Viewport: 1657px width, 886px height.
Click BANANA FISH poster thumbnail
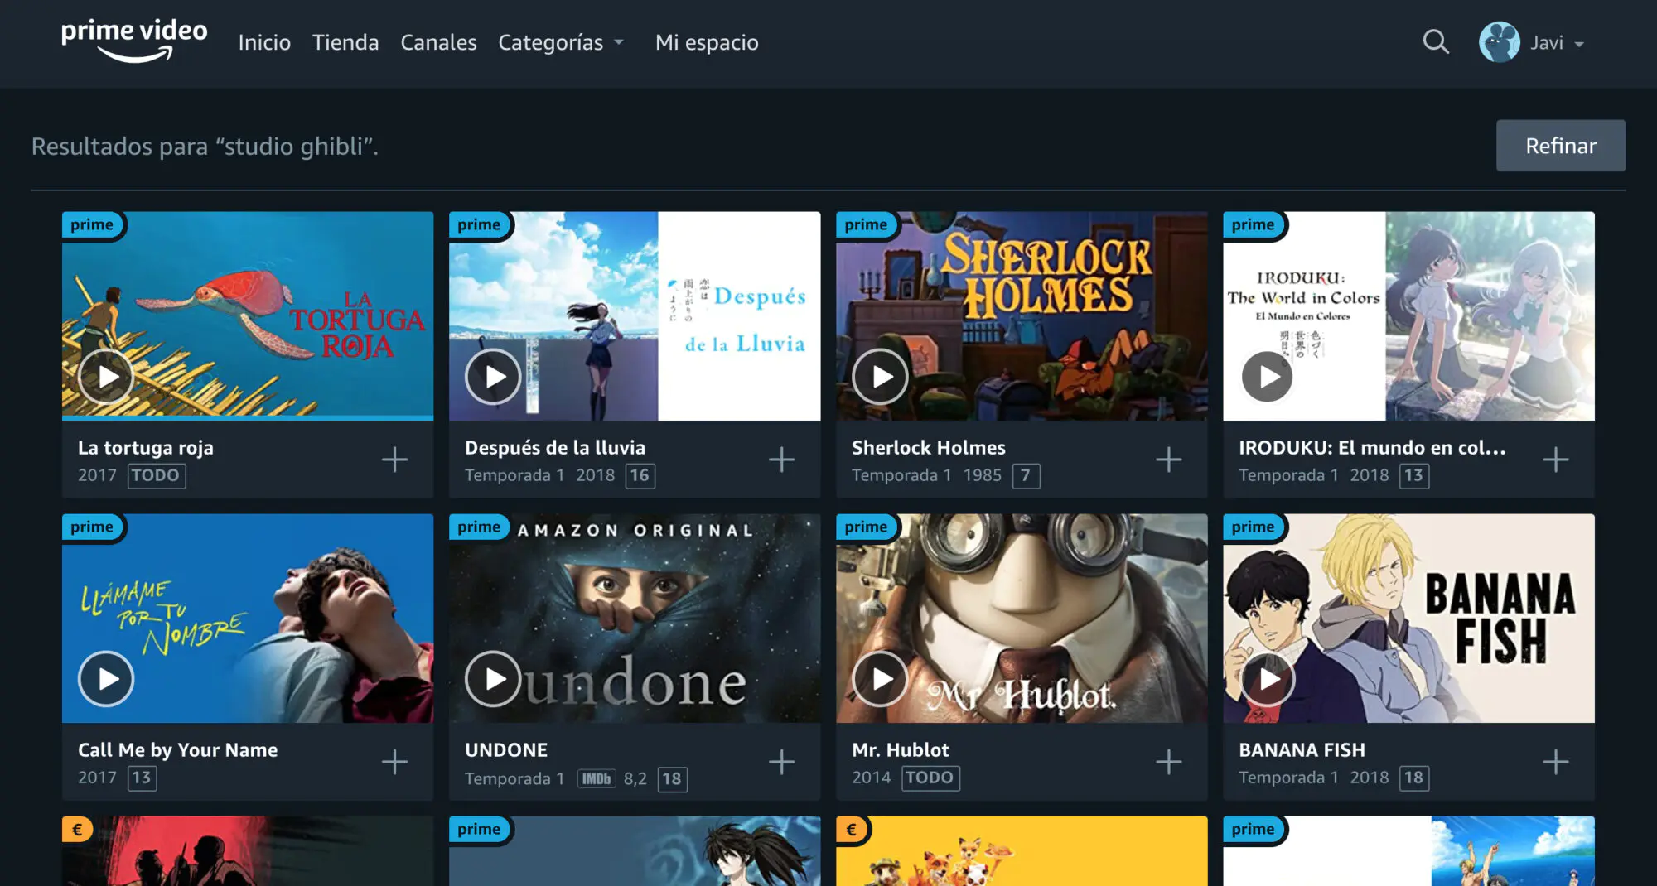point(1408,618)
